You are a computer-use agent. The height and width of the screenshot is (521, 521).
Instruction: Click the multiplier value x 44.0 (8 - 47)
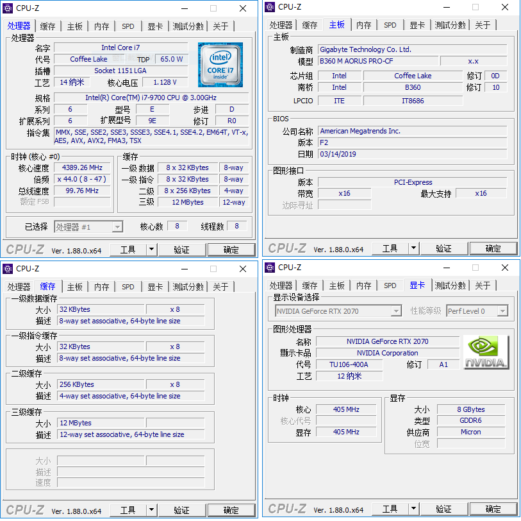pos(82,179)
